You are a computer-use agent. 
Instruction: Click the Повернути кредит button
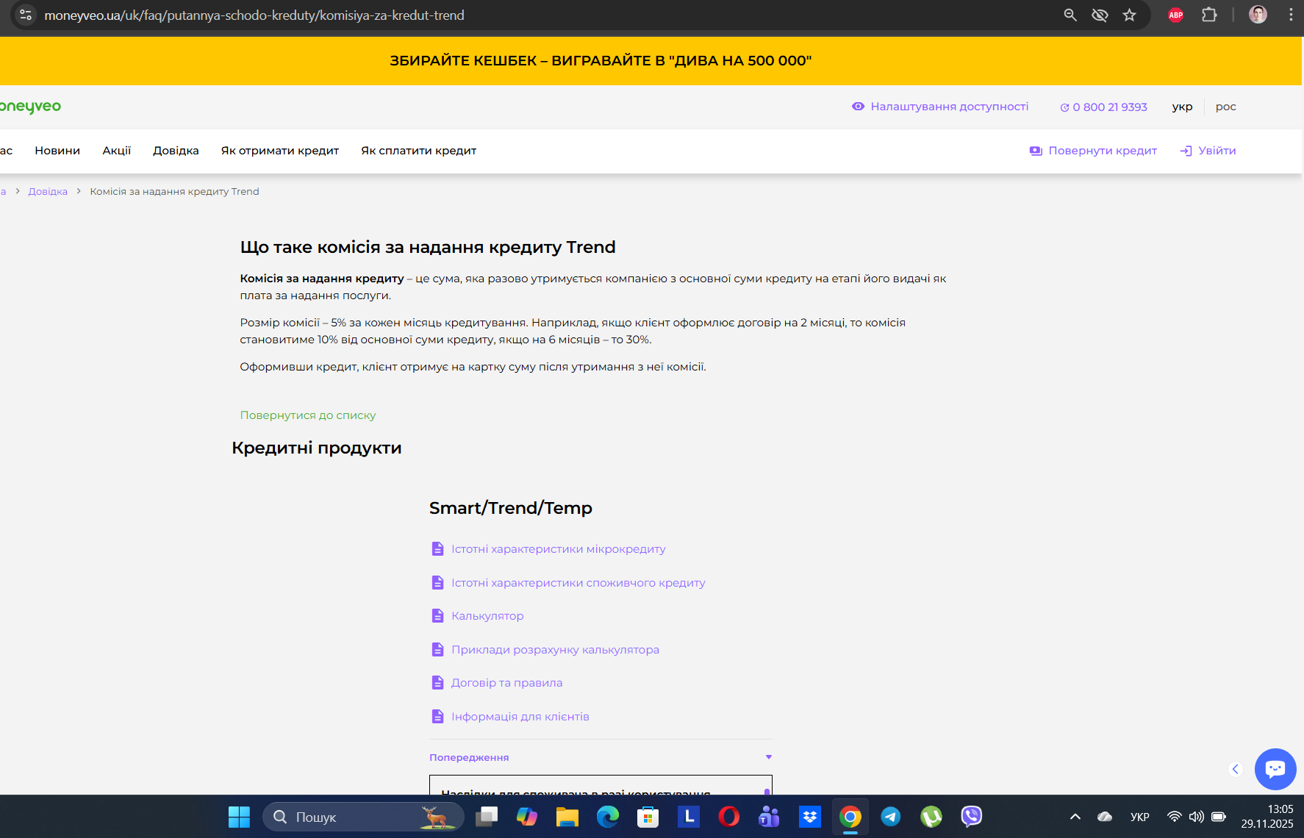point(1093,151)
